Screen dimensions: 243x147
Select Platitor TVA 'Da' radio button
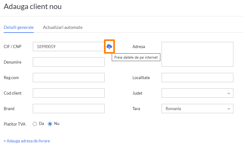(x=35, y=124)
